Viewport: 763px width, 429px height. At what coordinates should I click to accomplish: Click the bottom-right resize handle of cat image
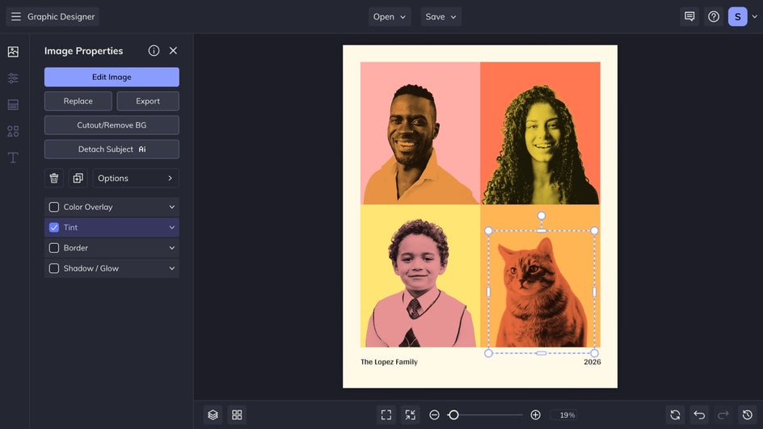coord(595,353)
